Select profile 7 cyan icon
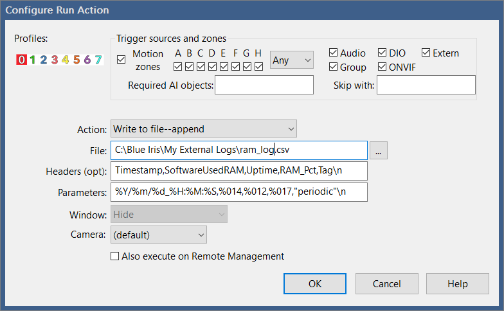The height and width of the screenshot is (311, 504). (98, 59)
